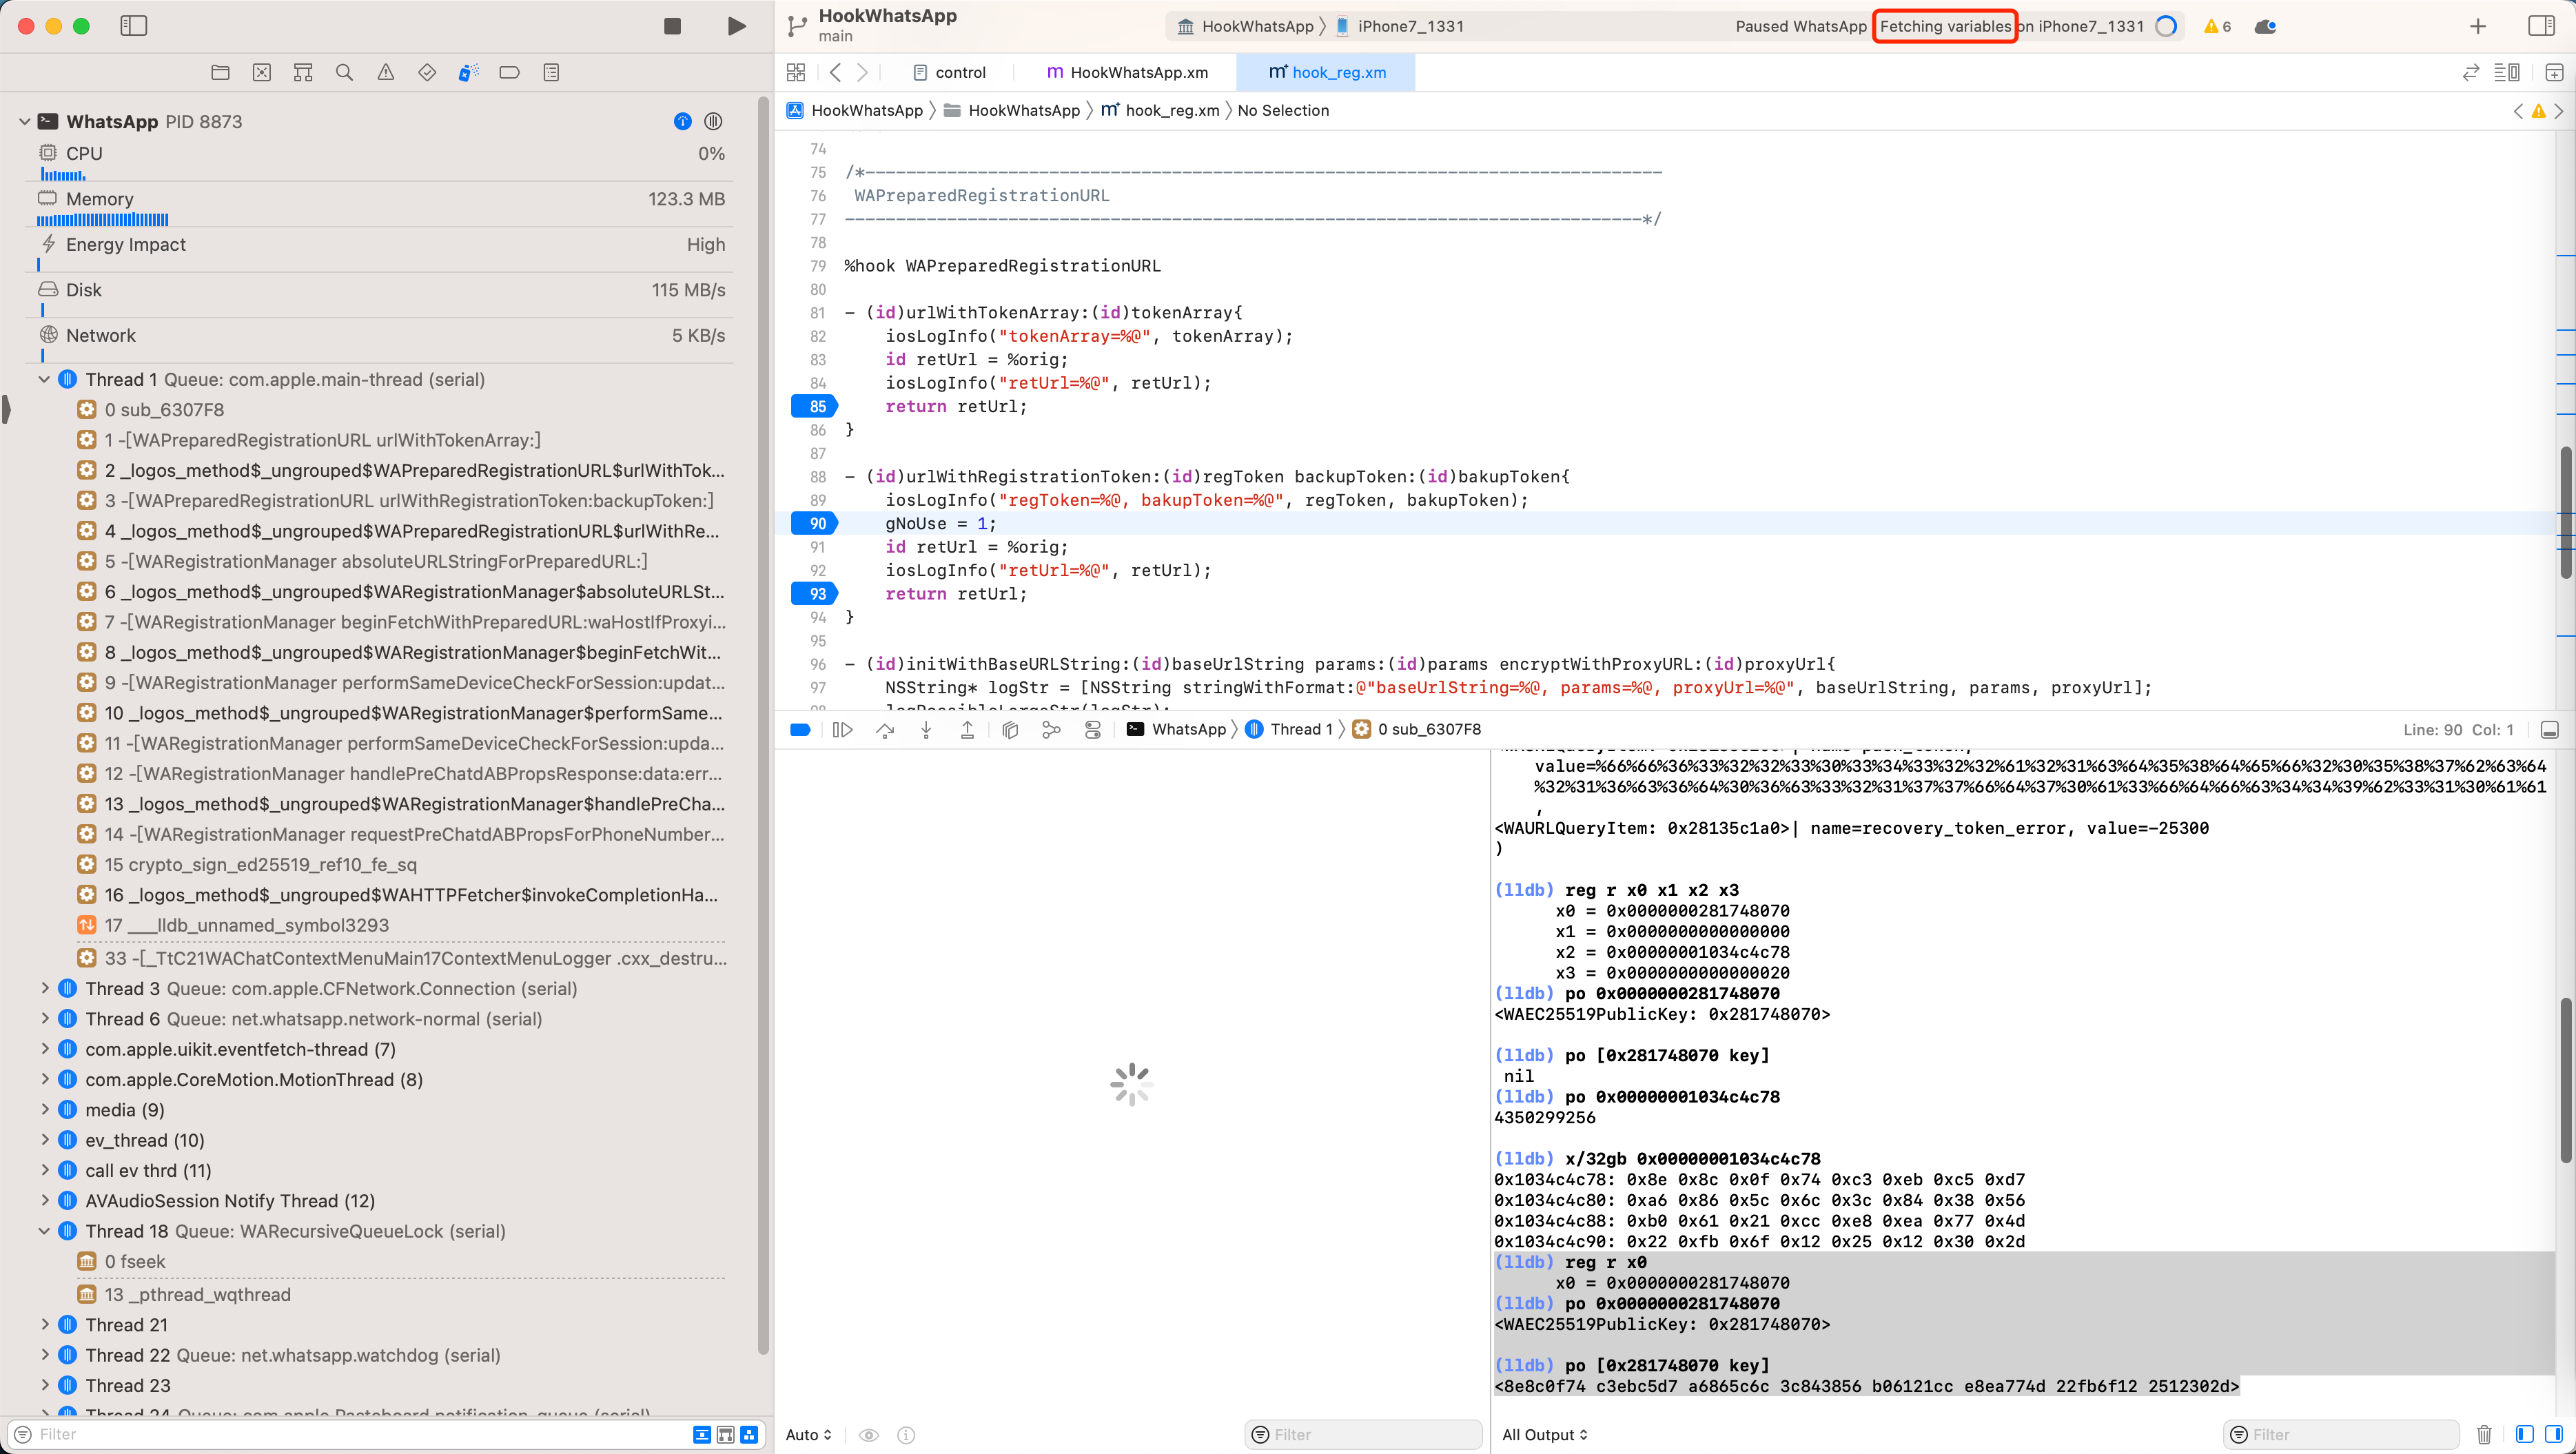Select the HookWhatsApp scheme in toolbar
Viewport: 2576px width, 1454px height.
click(x=1245, y=26)
